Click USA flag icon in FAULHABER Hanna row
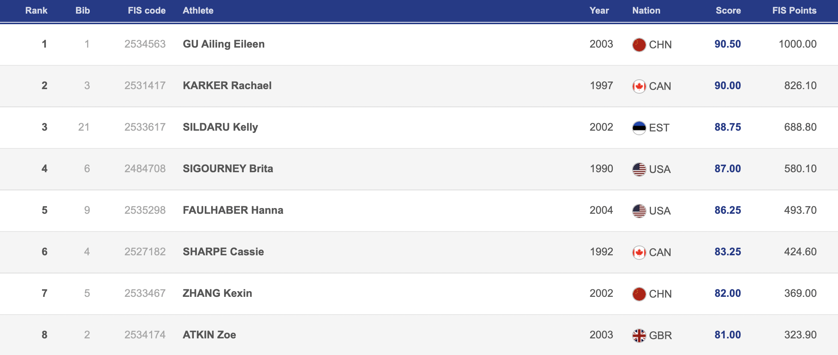The width and height of the screenshot is (838, 355). (x=639, y=211)
